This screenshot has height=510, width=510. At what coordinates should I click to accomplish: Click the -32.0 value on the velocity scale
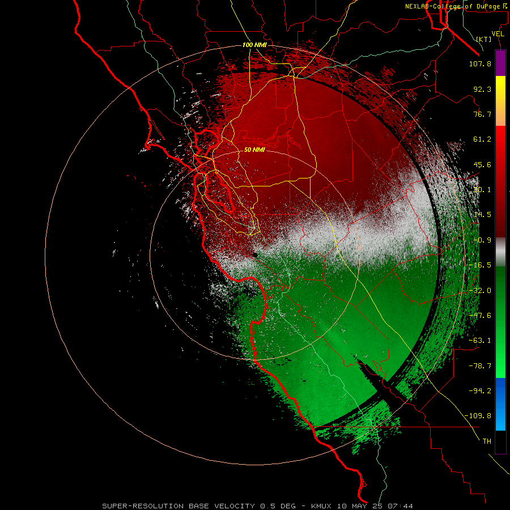tap(480, 291)
